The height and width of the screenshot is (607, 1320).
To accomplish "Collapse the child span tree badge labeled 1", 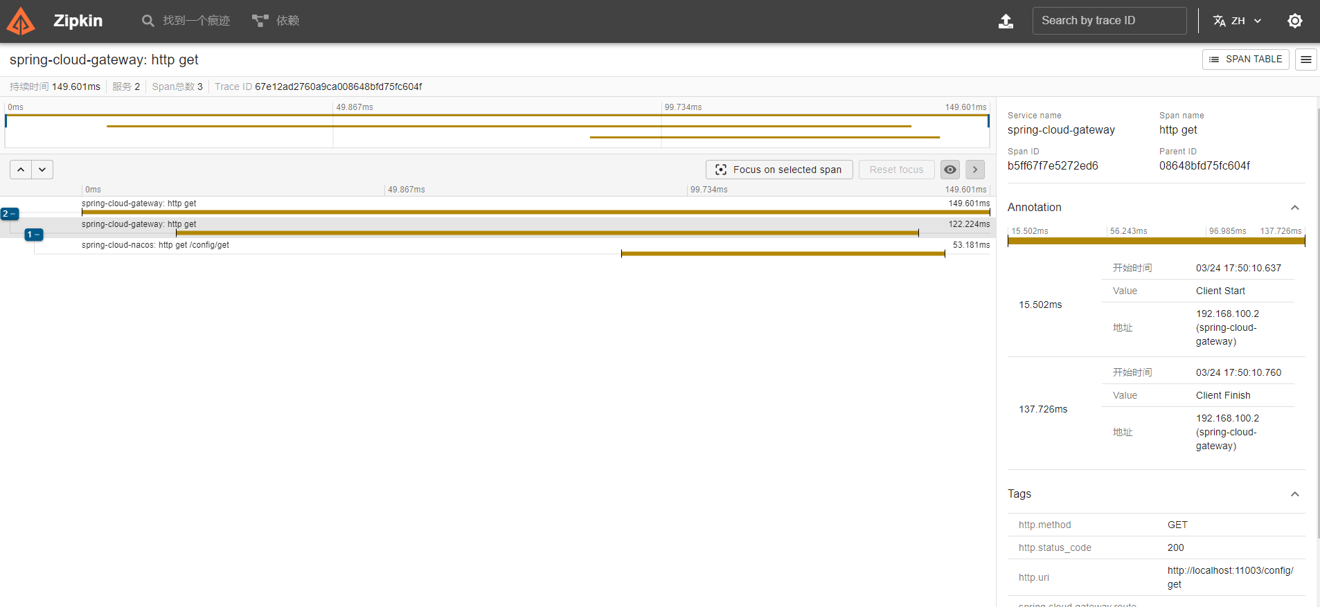I will tap(33, 235).
